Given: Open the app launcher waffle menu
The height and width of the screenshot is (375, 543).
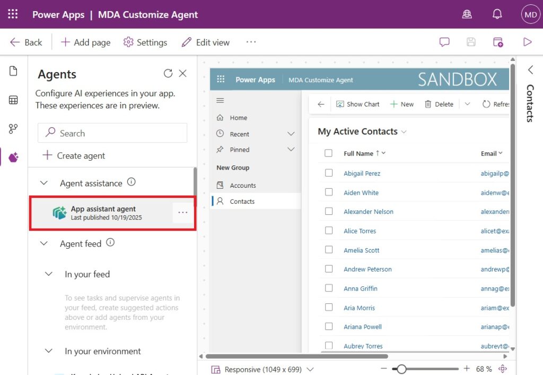Looking at the screenshot, I should (x=13, y=14).
